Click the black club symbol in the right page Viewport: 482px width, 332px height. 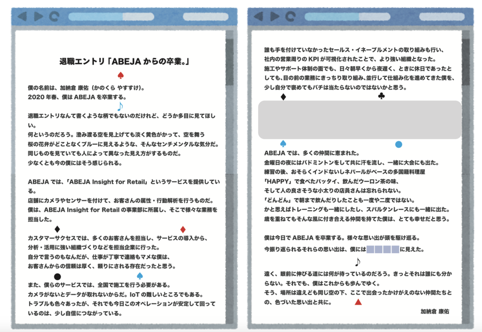[381, 96]
